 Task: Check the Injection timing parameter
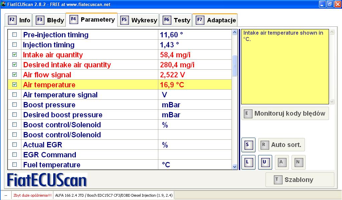[15, 45]
